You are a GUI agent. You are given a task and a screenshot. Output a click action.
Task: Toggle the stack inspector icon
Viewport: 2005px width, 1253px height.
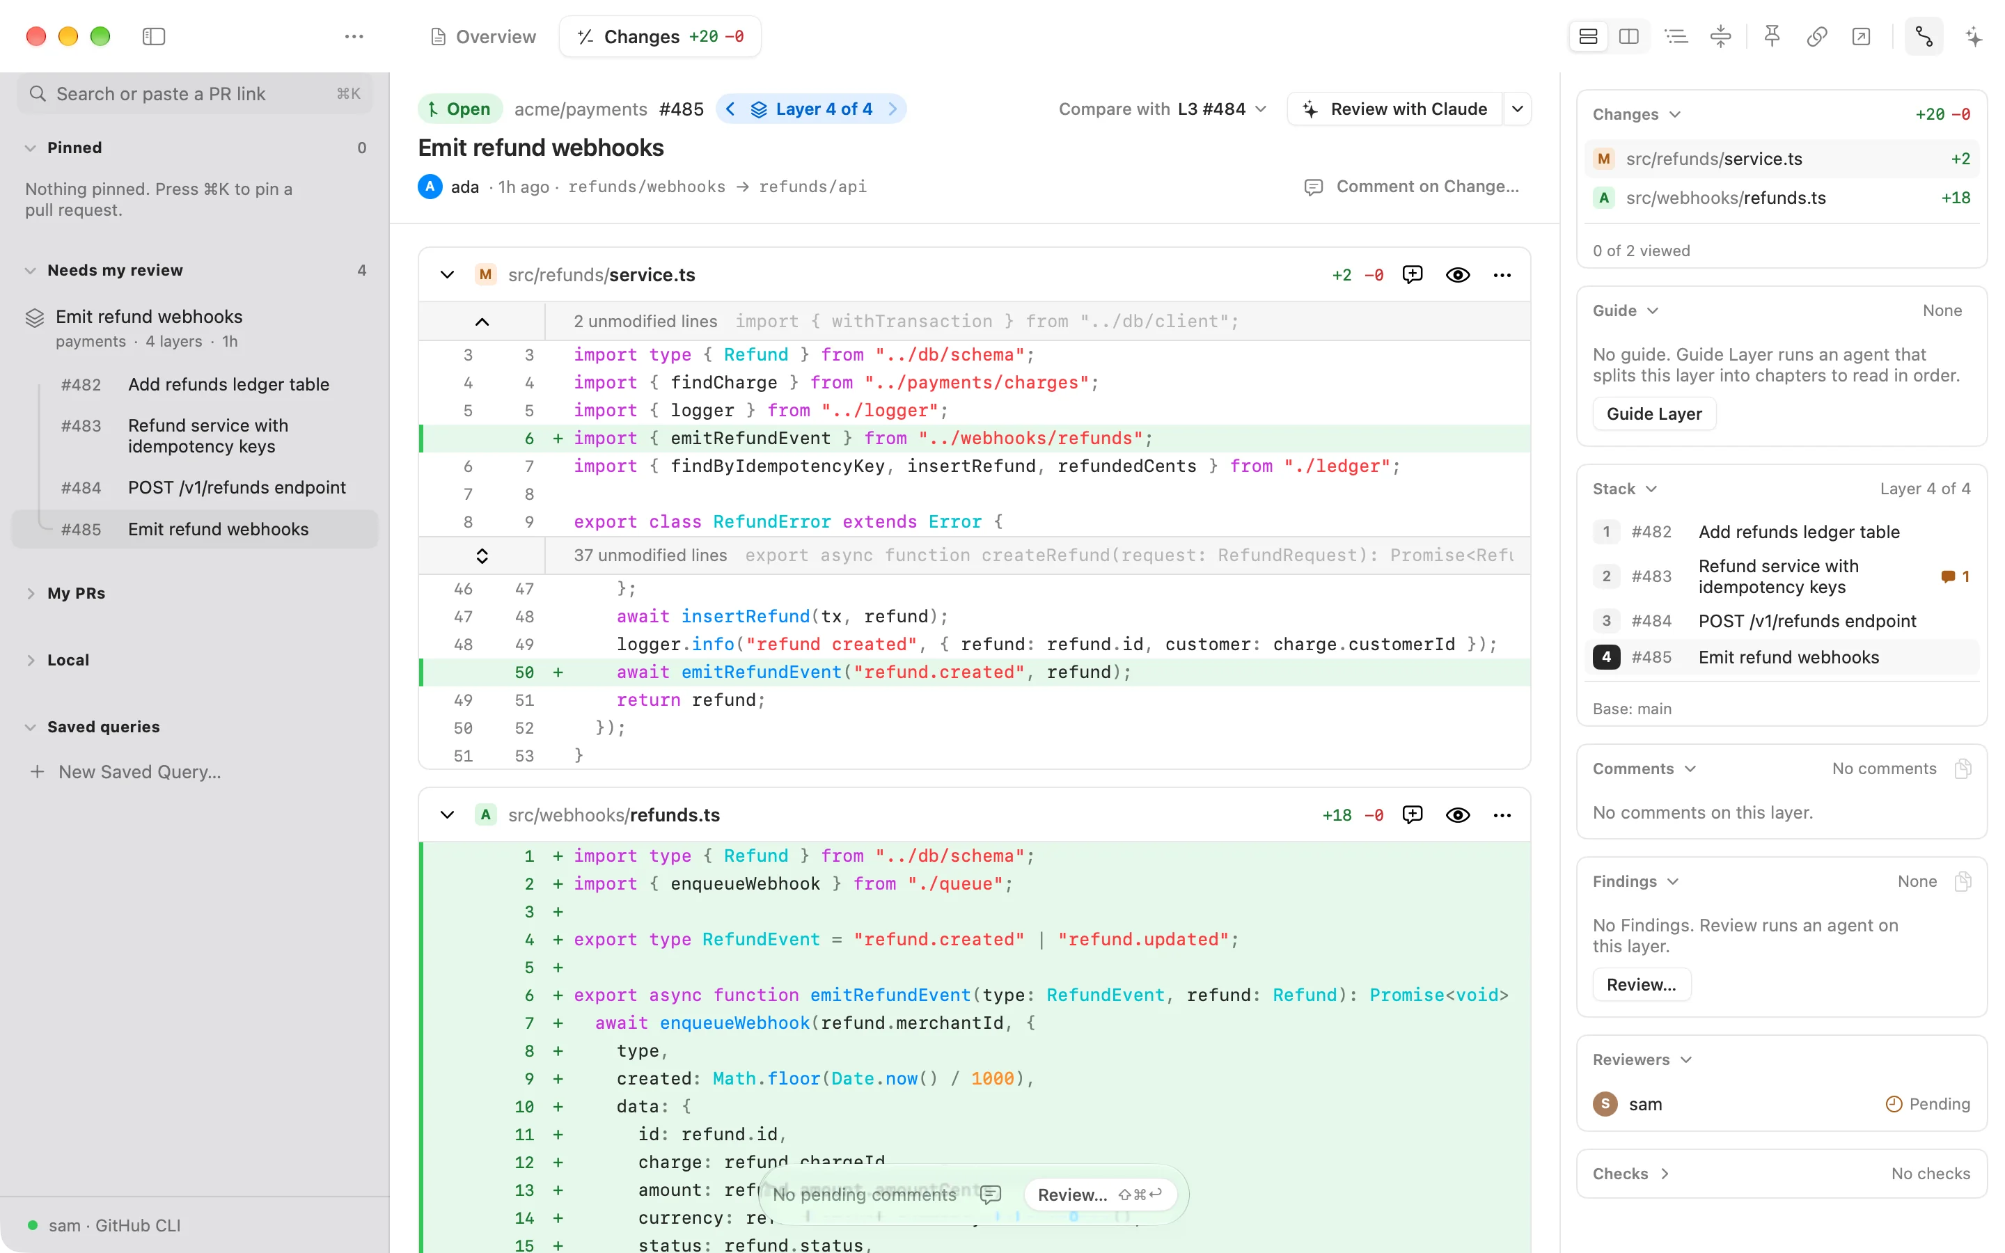coord(1924,36)
